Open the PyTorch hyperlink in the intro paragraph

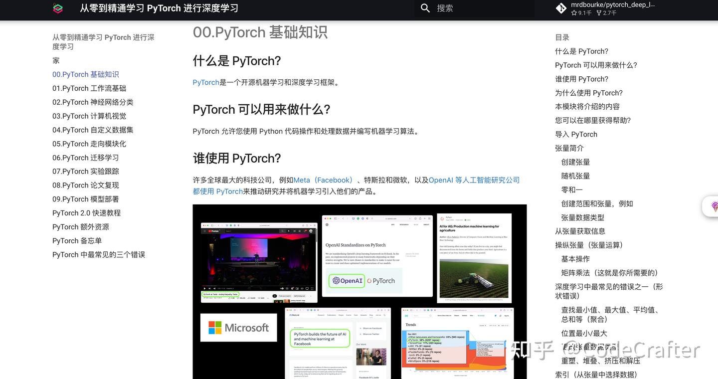coord(205,82)
